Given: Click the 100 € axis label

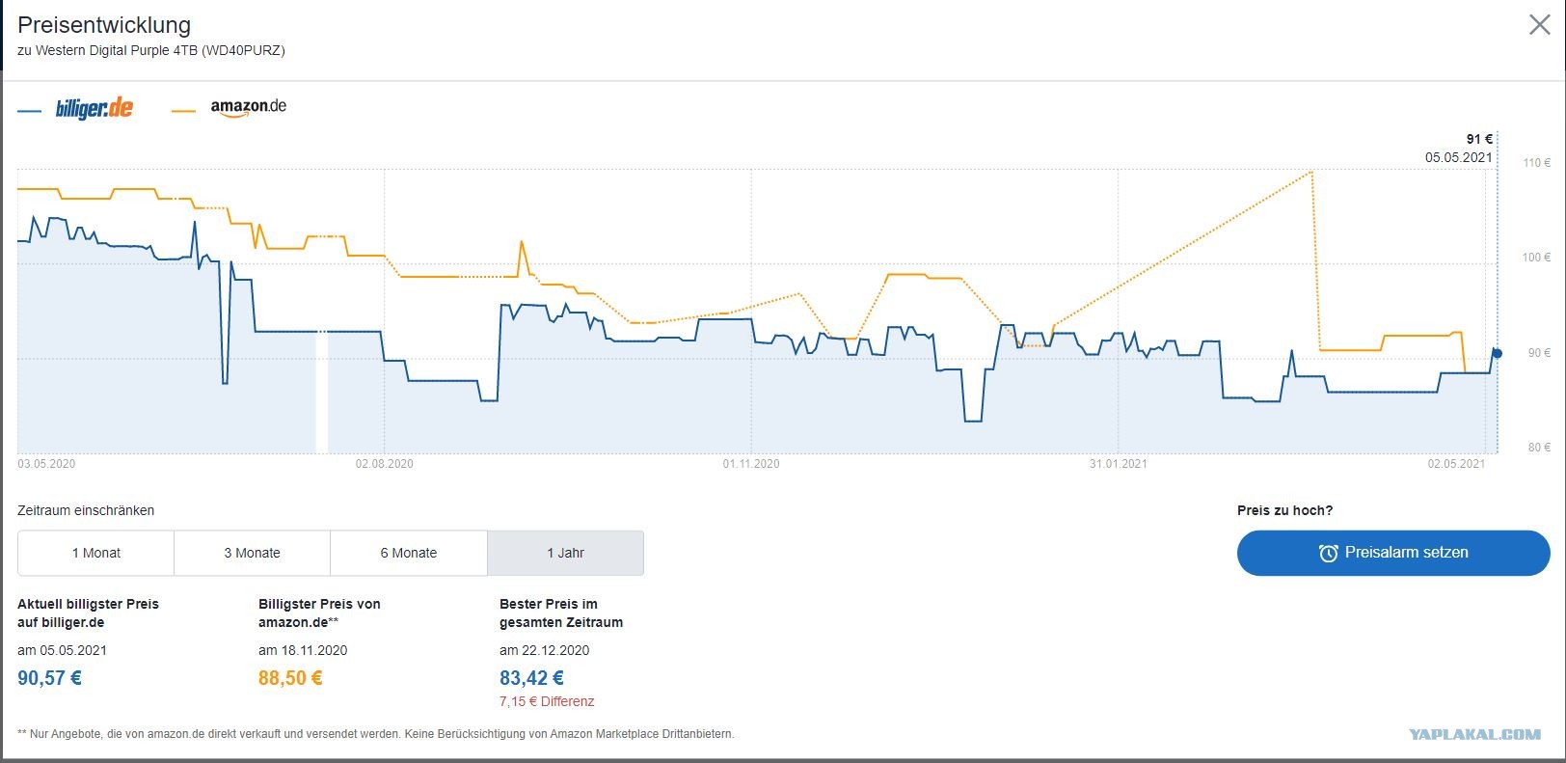Looking at the screenshot, I should (x=1537, y=258).
